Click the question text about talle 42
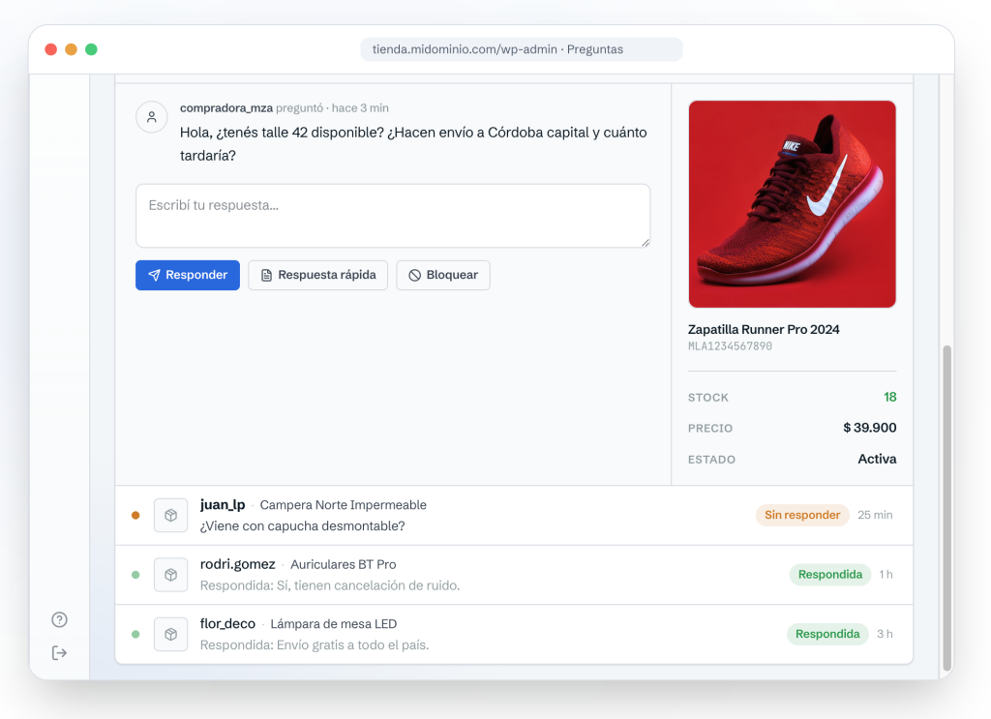991x719 pixels. [413, 144]
